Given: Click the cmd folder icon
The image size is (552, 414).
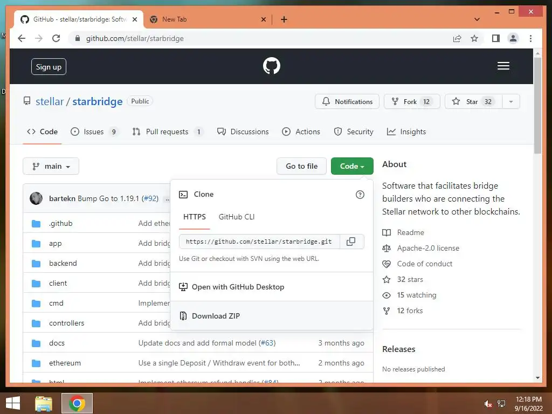Looking at the screenshot, I should [36, 303].
